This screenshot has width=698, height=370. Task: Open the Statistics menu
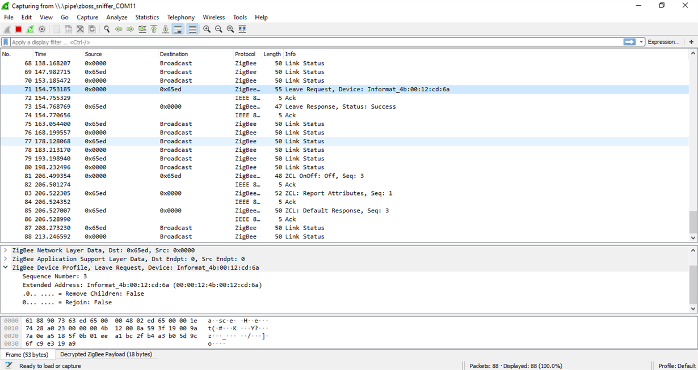[x=147, y=17]
